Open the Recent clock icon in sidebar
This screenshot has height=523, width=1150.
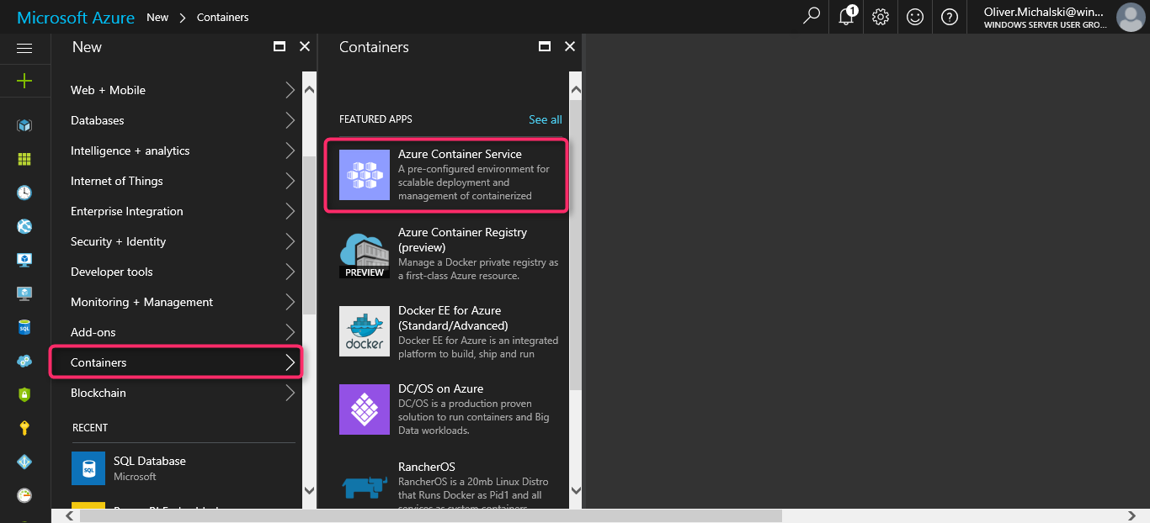pos(24,193)
